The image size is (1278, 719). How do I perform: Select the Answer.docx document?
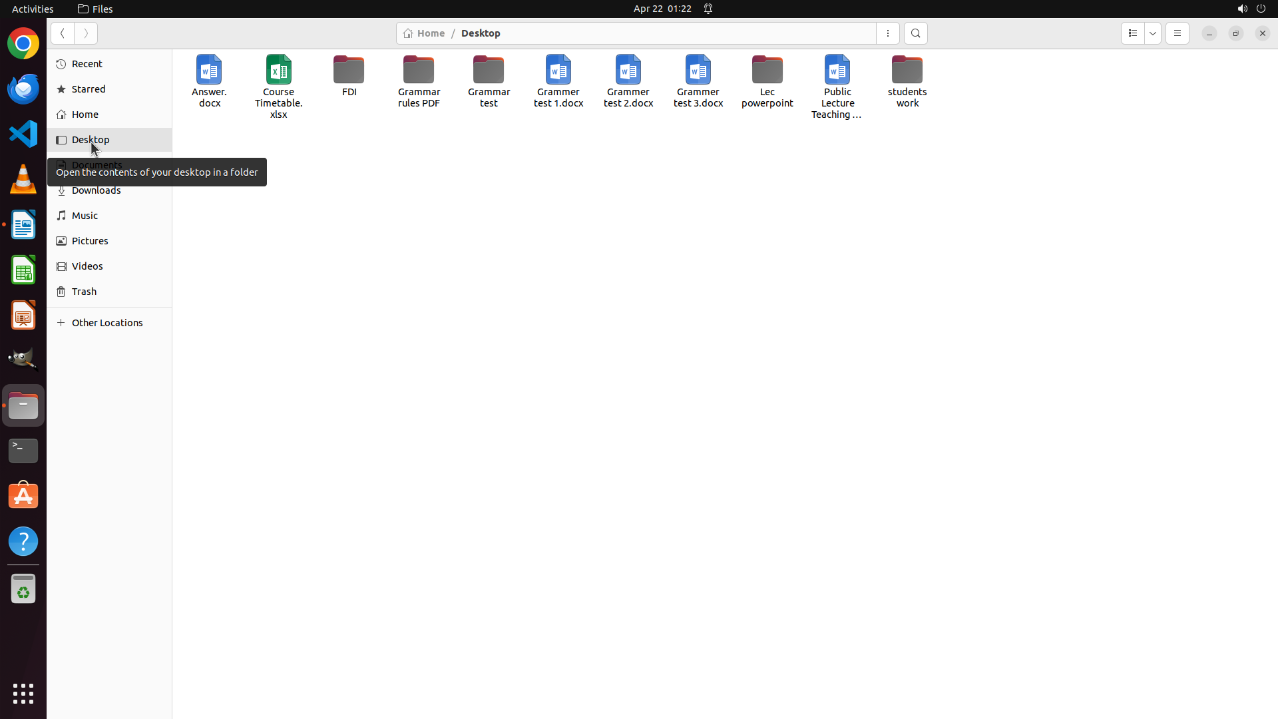click(209, 71)
